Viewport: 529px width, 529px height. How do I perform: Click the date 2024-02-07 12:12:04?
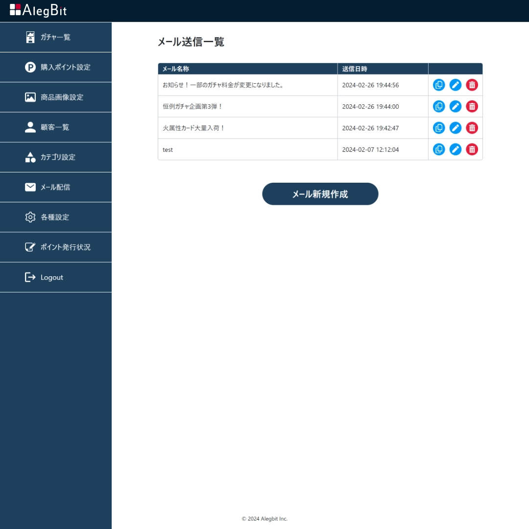point(370,150)
